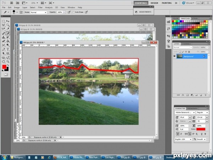Open the Regular font style dropdown
213x160 pixels.
click(x=202, y=112)
